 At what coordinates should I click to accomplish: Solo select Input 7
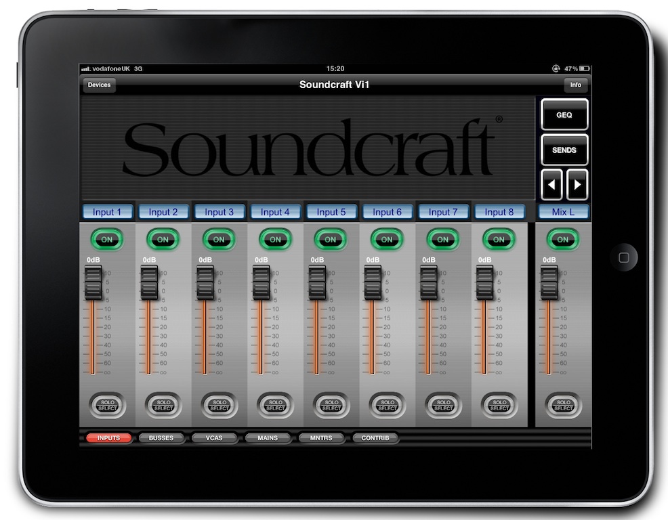pyautogui.click(x=444, y=405)
